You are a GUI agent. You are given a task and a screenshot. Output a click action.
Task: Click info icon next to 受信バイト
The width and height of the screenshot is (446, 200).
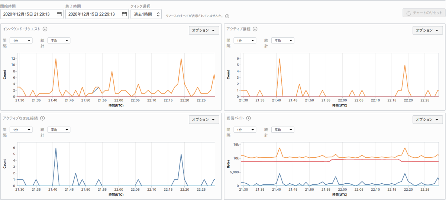248,118
